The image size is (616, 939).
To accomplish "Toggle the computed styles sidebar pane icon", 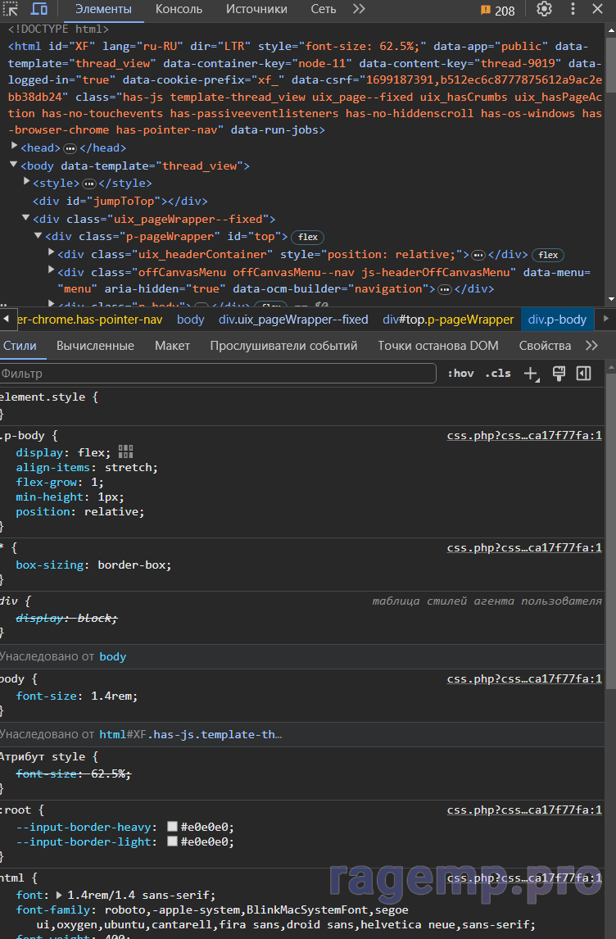I will point(583,374).
